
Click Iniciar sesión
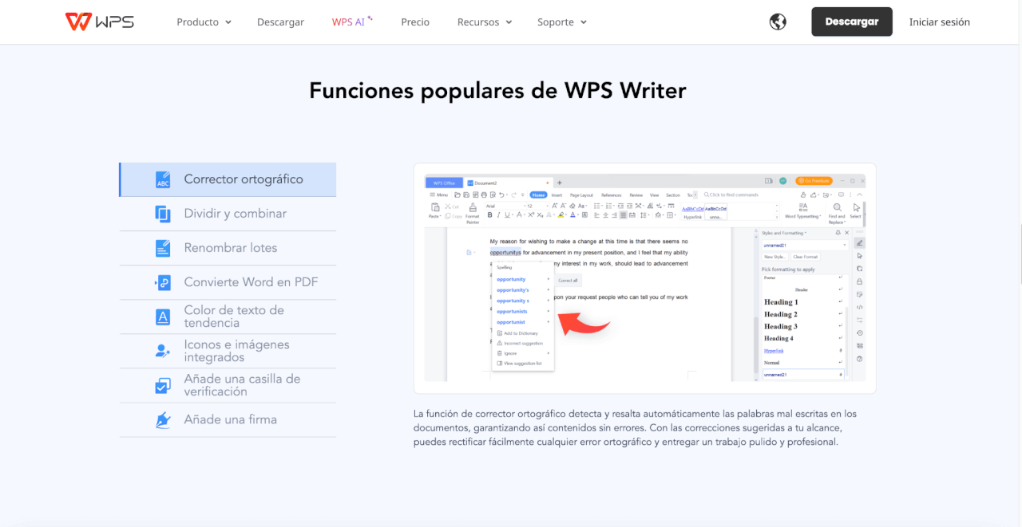(940, 22)
